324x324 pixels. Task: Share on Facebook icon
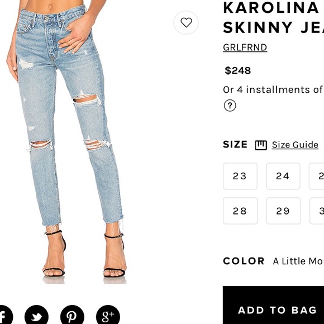pos(3,315)
